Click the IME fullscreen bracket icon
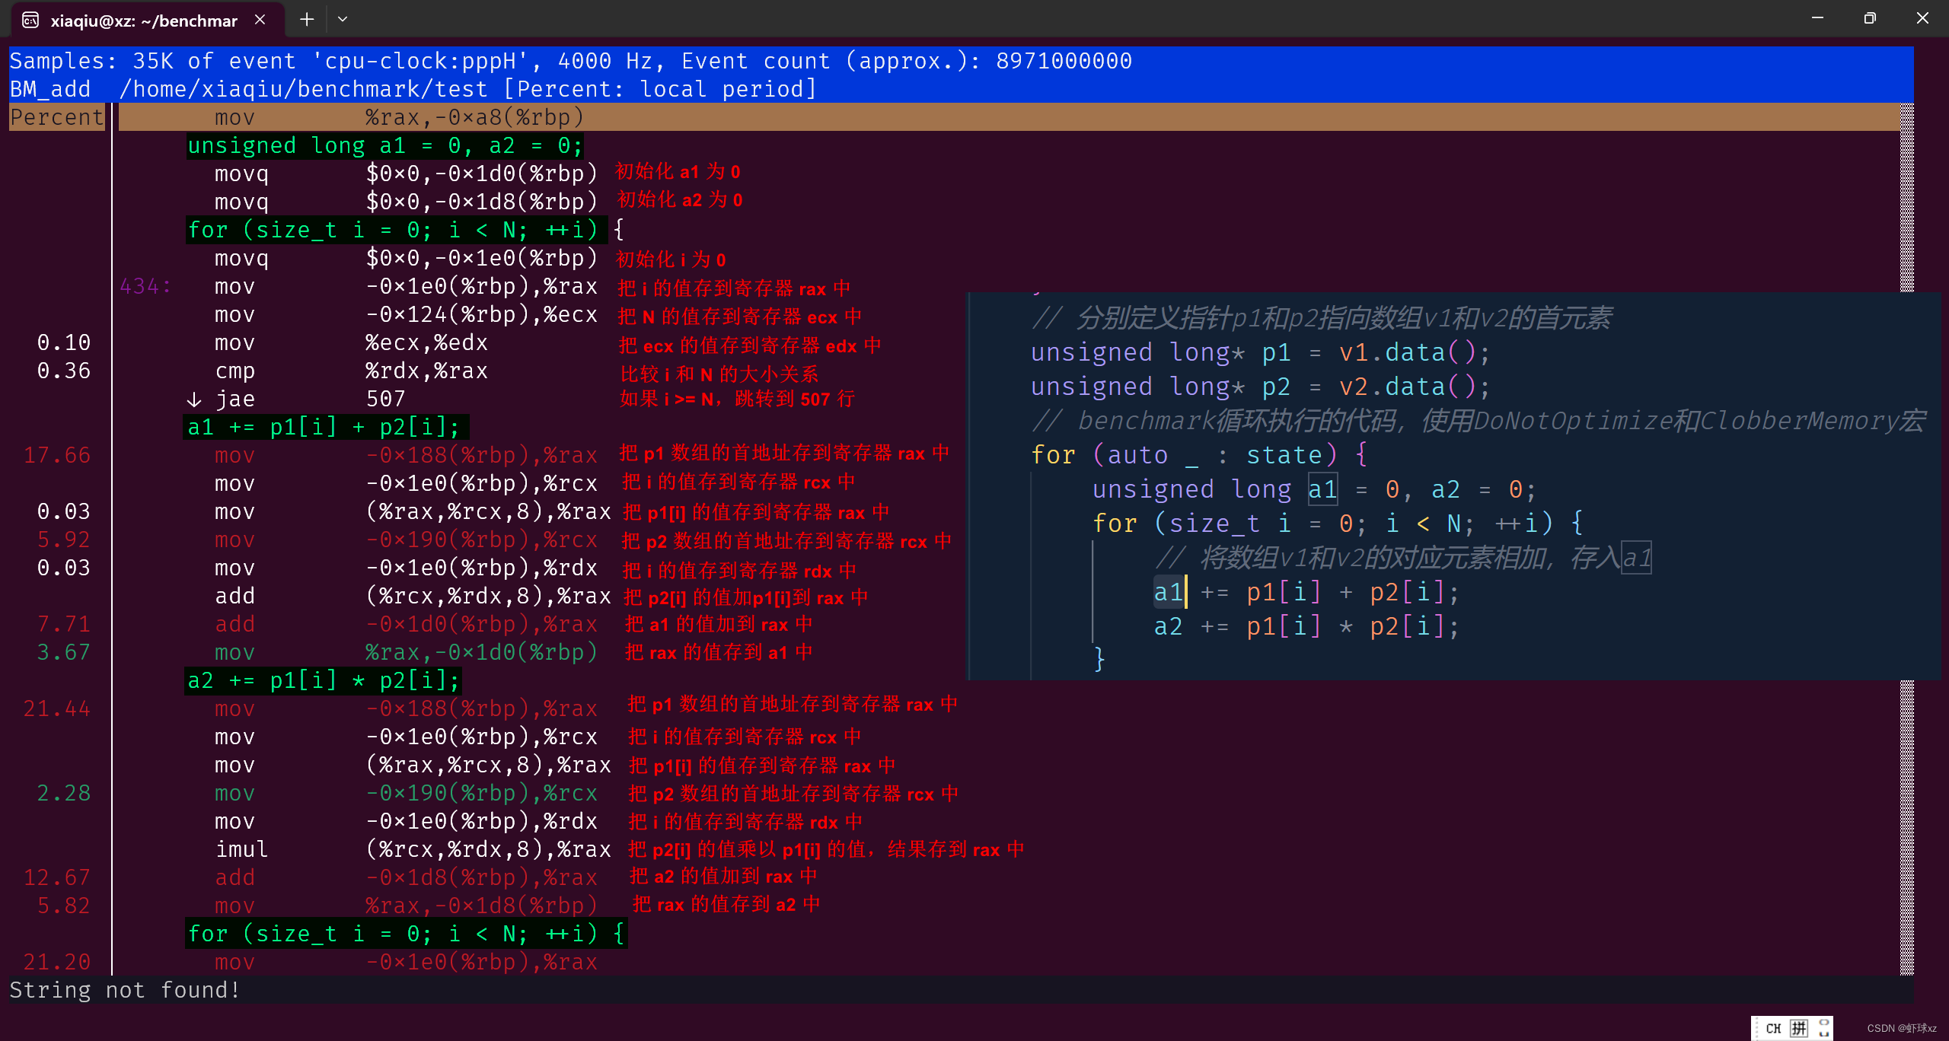Image resolution: width=1949 pixels, height=1041 pixels. pos(1823,1028)
